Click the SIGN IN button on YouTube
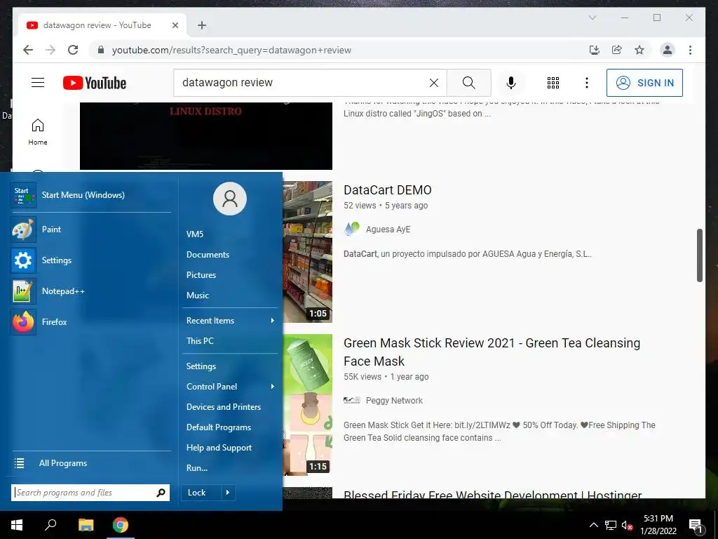This screenshot has height=539, width=718. [644, 83]
